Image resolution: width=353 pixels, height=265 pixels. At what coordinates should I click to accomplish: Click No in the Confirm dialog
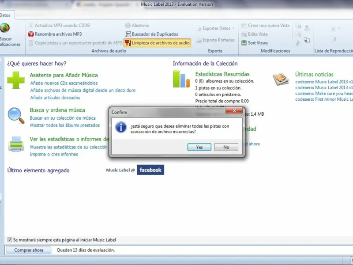pos(226,147)
